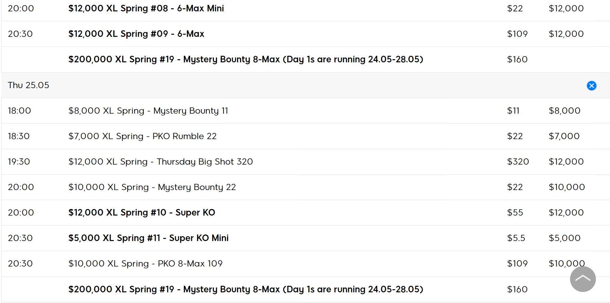Screen dimensions: 610x303
Task: Click the 19:30 start time entry
Action: [x=19, y=162]
